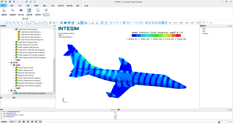This screenshot has width=233, height=124.
Task: Select Surfaces in model manager panel
Action: pyautogui.click(x=205, y=33)
